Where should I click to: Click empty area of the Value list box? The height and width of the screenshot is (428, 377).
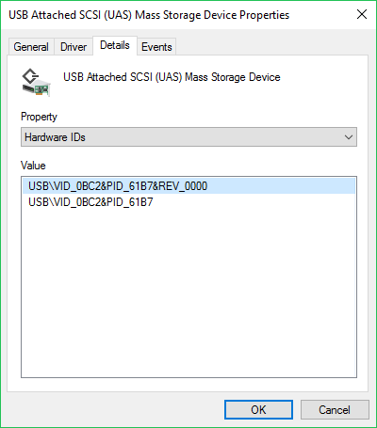tap(188, 292)
